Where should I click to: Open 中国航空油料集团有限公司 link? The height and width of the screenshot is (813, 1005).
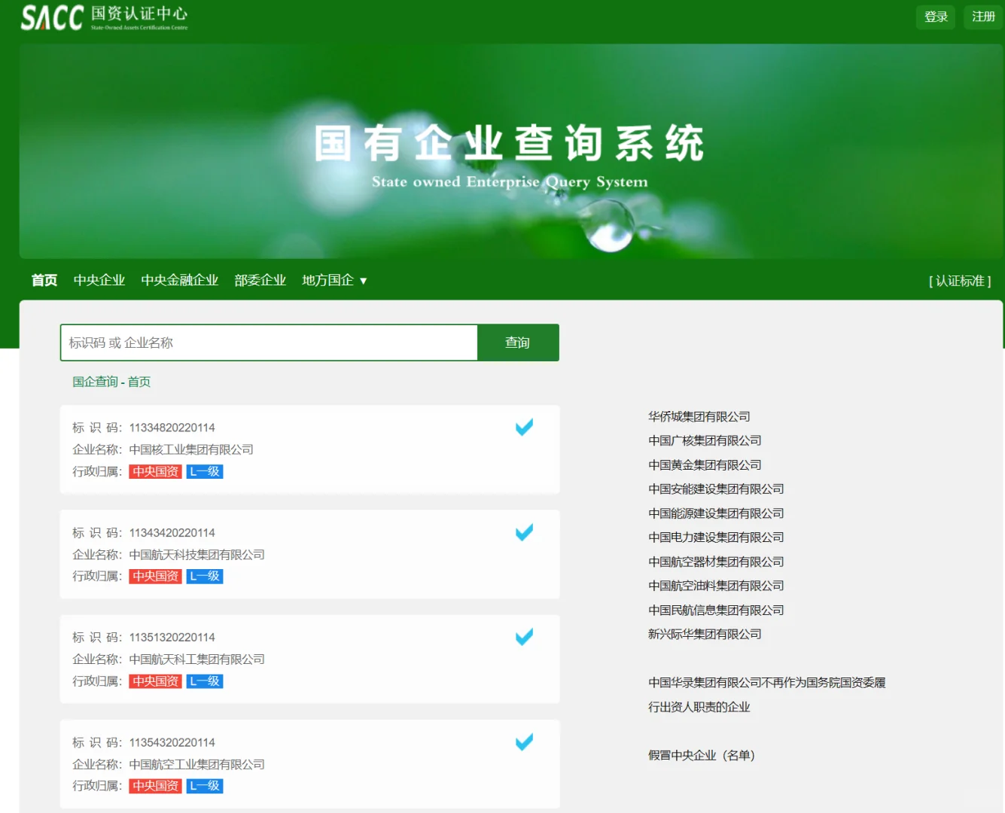pos(716,586)
